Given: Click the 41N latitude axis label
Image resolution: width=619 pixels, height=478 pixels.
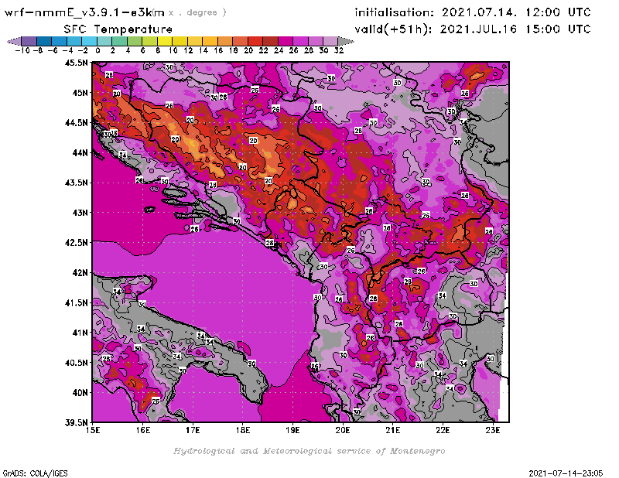Looking at the screenshot, I should coord(80,333).
